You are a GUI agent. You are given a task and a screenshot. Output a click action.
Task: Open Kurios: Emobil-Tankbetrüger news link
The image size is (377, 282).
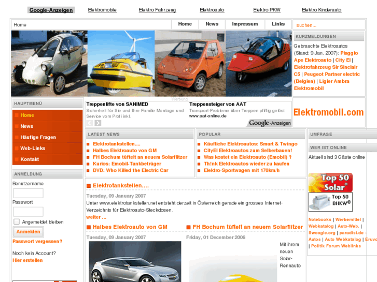click(127, 164)
